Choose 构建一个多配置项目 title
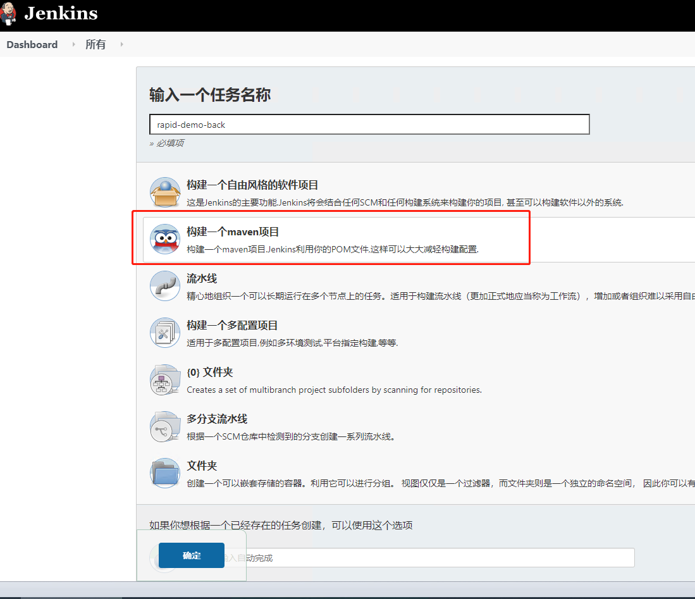 point(232,325)
